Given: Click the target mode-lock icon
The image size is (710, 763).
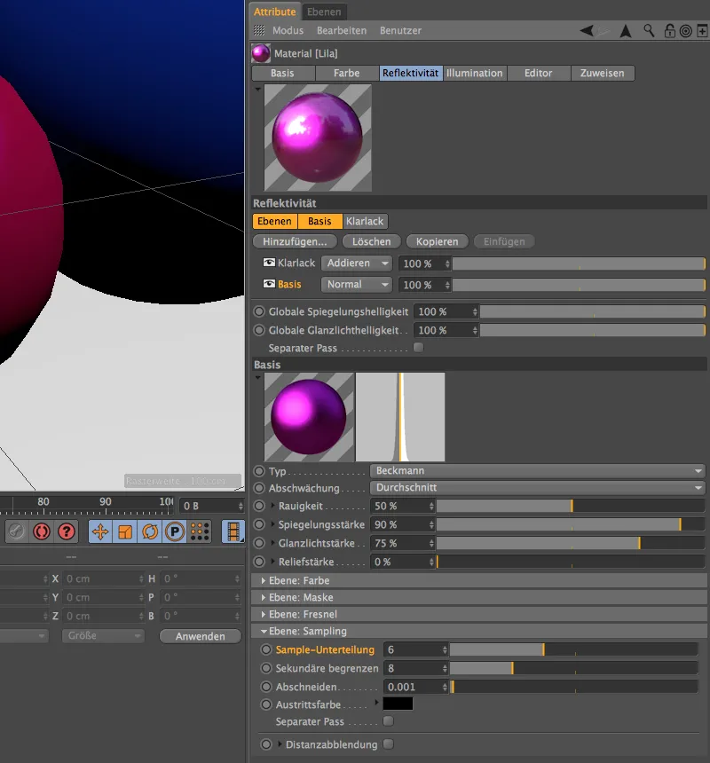Looking at the screenshot, I should [686, 31].
